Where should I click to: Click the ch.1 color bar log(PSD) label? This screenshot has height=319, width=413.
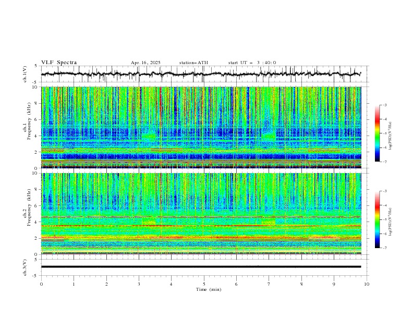click(391, 136)
